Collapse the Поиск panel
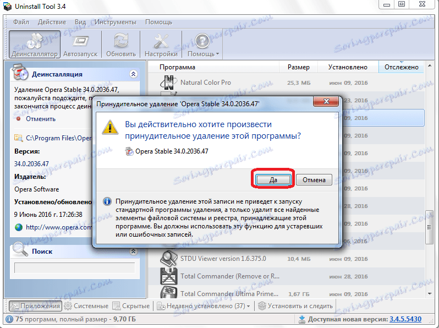Image resolution: width=439 pixels, height=328 pixels. tap(134, 252)
